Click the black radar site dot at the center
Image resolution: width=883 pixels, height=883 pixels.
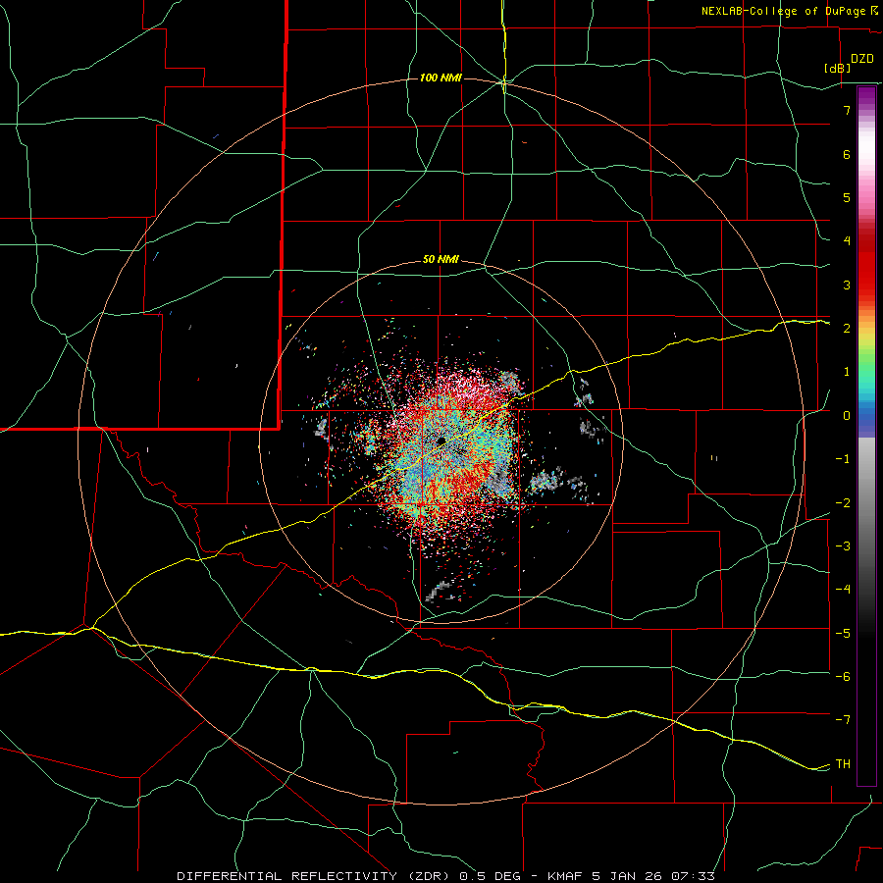click(441, 441)
